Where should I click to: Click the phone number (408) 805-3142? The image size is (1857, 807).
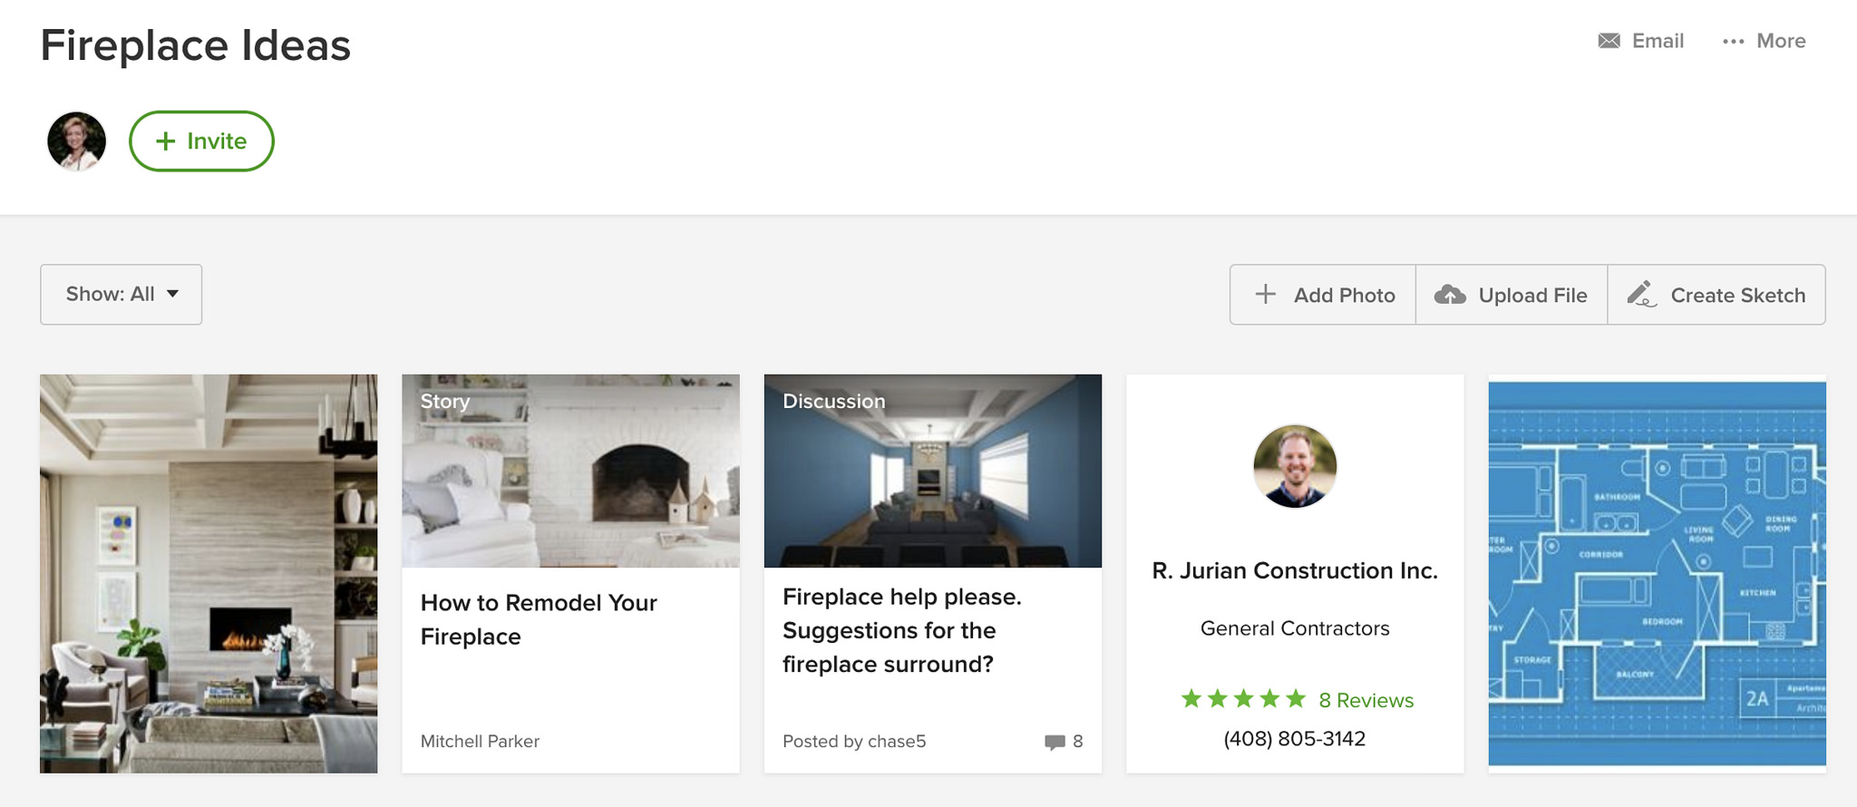pyautogui.click(x=1294, y=739)
